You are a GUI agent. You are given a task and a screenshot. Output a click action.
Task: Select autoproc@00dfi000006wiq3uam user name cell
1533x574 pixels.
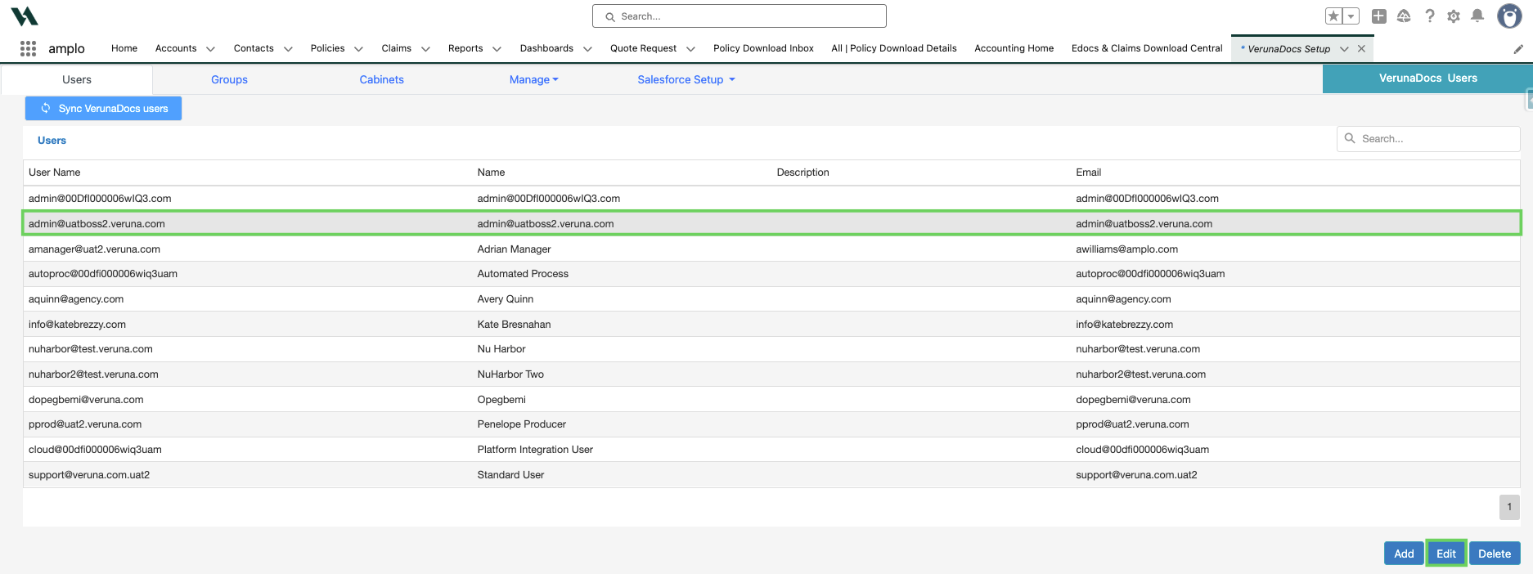[103, 274]
